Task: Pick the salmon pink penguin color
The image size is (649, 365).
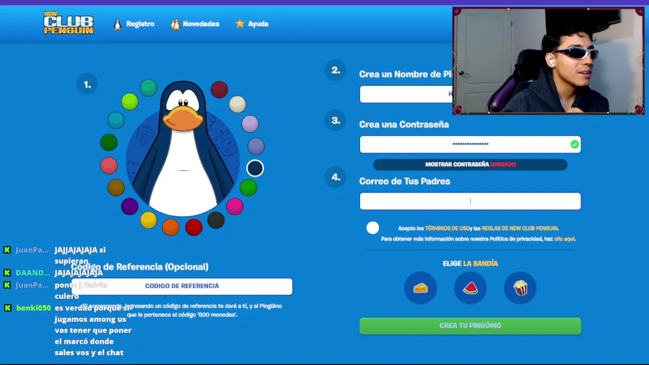Action: 109,165
